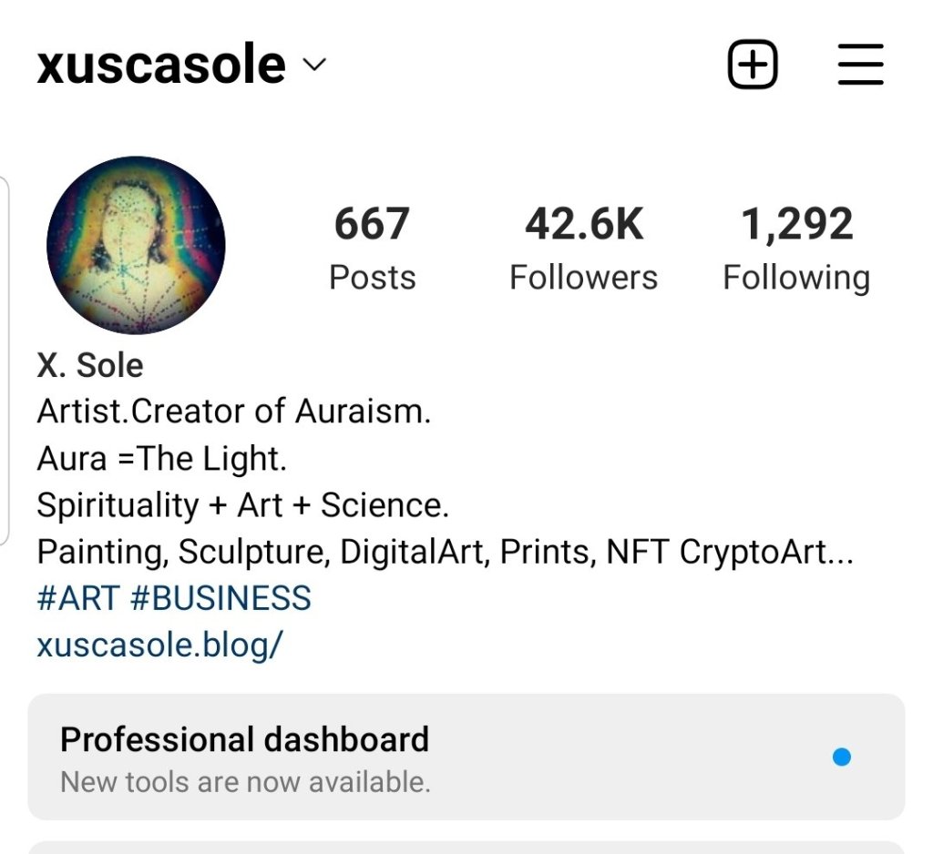Tap the #ART hashtag

click(x=77, y=599)
